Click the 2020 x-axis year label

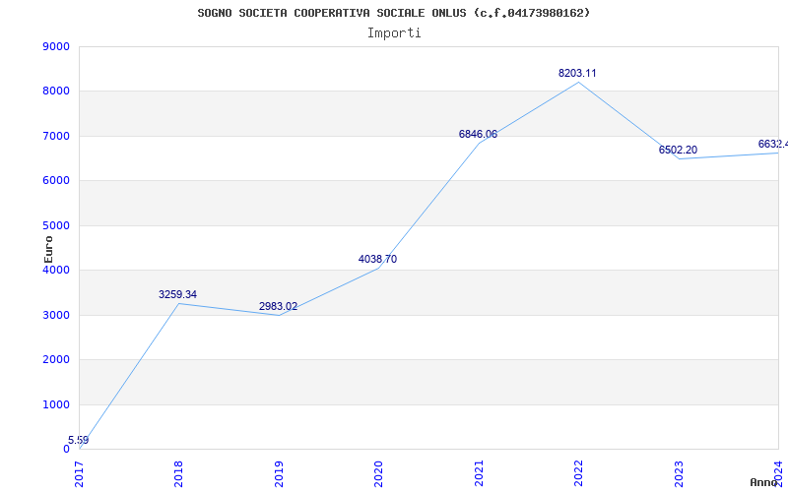(378, 474)
